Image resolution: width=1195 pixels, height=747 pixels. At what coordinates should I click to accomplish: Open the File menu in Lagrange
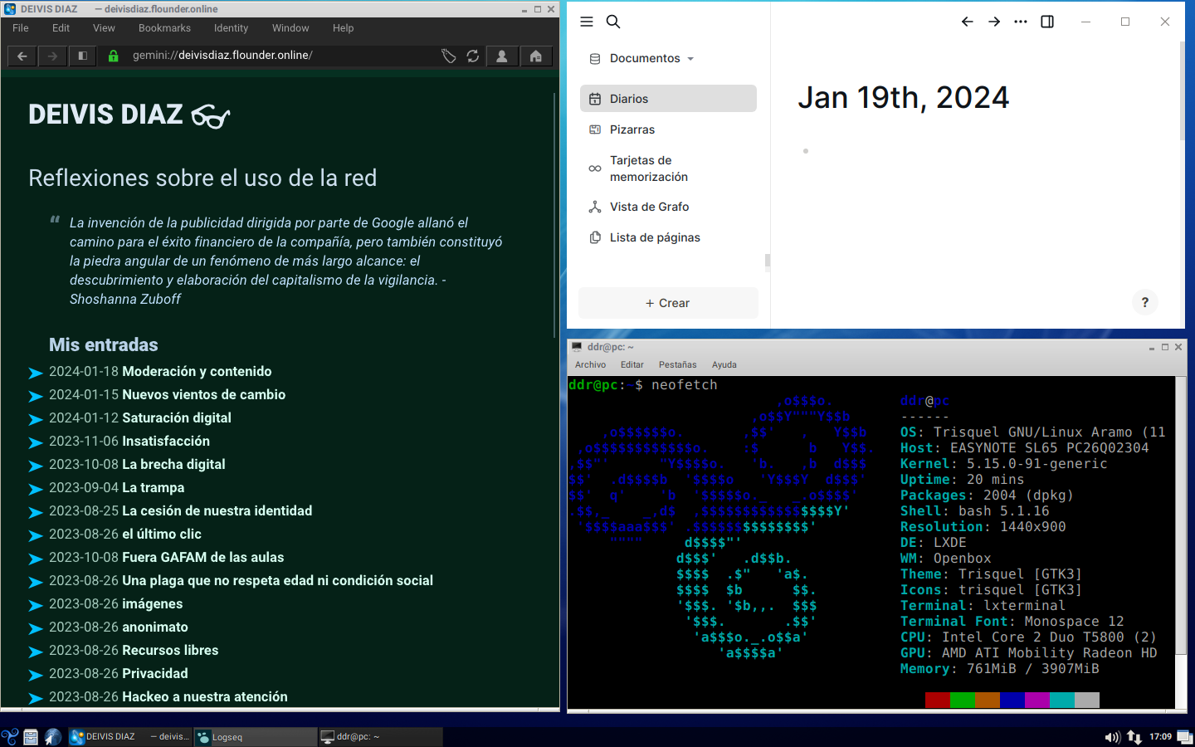[x=21, y=28]
